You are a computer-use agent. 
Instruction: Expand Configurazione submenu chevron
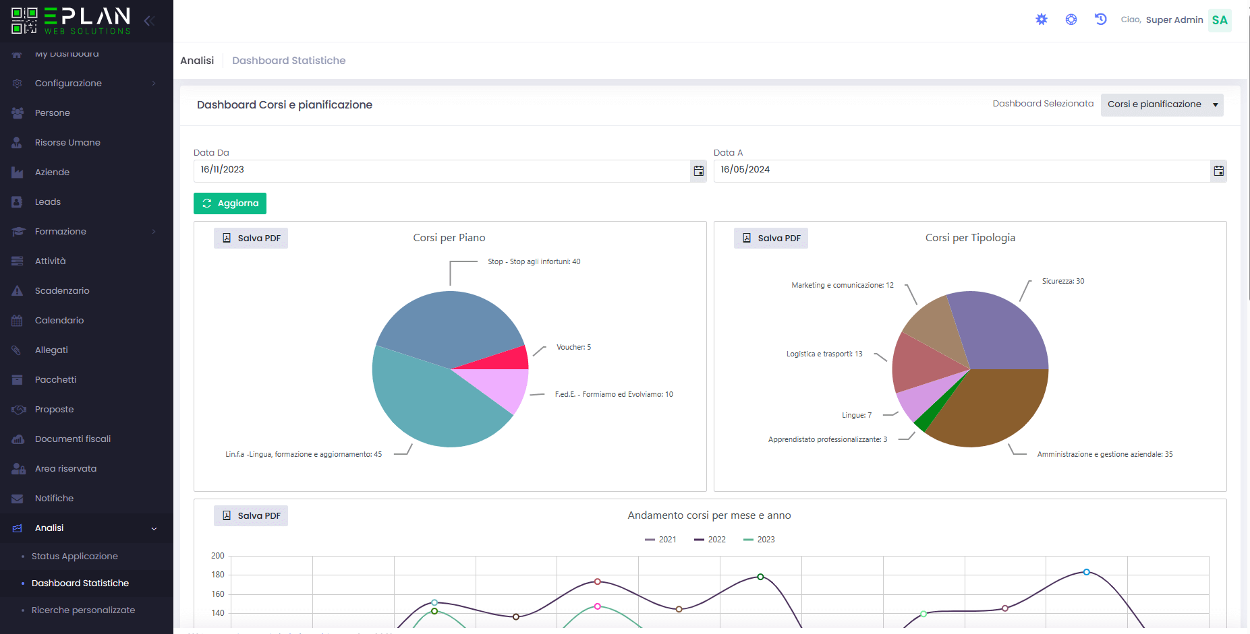coord(154,84)
